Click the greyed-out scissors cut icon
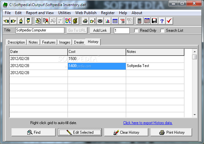Viewport: 204px width, 144px height. click(53, 21)
